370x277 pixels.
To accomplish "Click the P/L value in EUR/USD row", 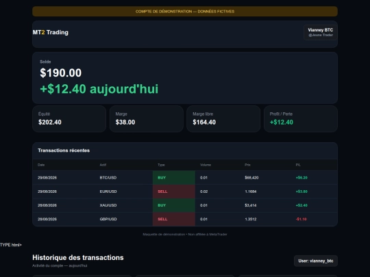I will [x=301, y=192].
